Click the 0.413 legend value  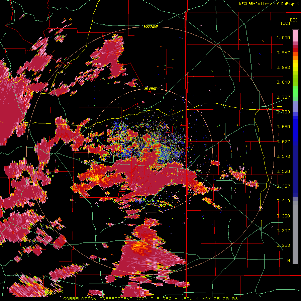[x=283, y=201]
